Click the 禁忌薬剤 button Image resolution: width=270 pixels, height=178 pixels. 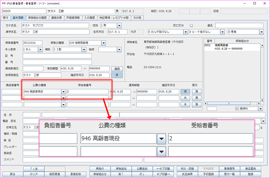tap(251, 169)
